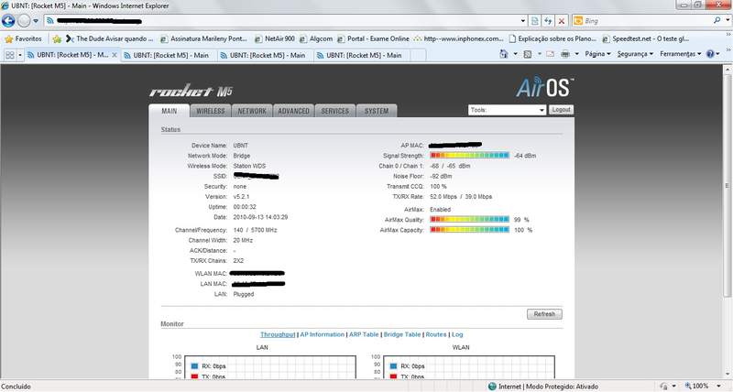The width and height of the screenshot is (733, 392).
Task: Open the Algcom favorite
Action: [315, 38]
